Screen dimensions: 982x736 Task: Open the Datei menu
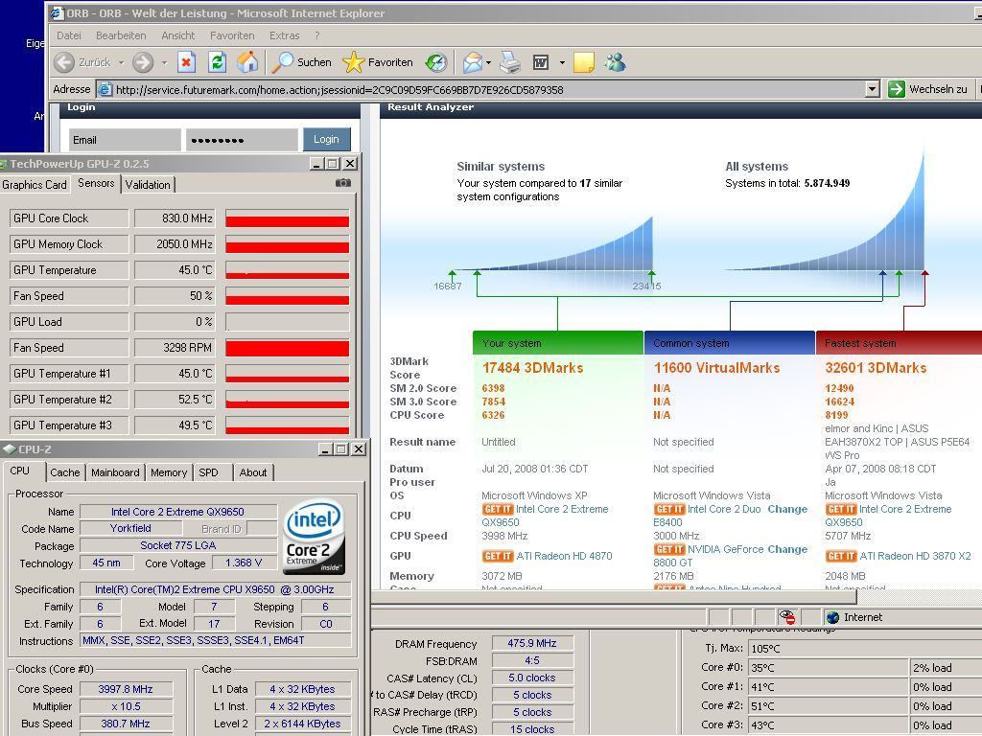(x=69, y=35)
